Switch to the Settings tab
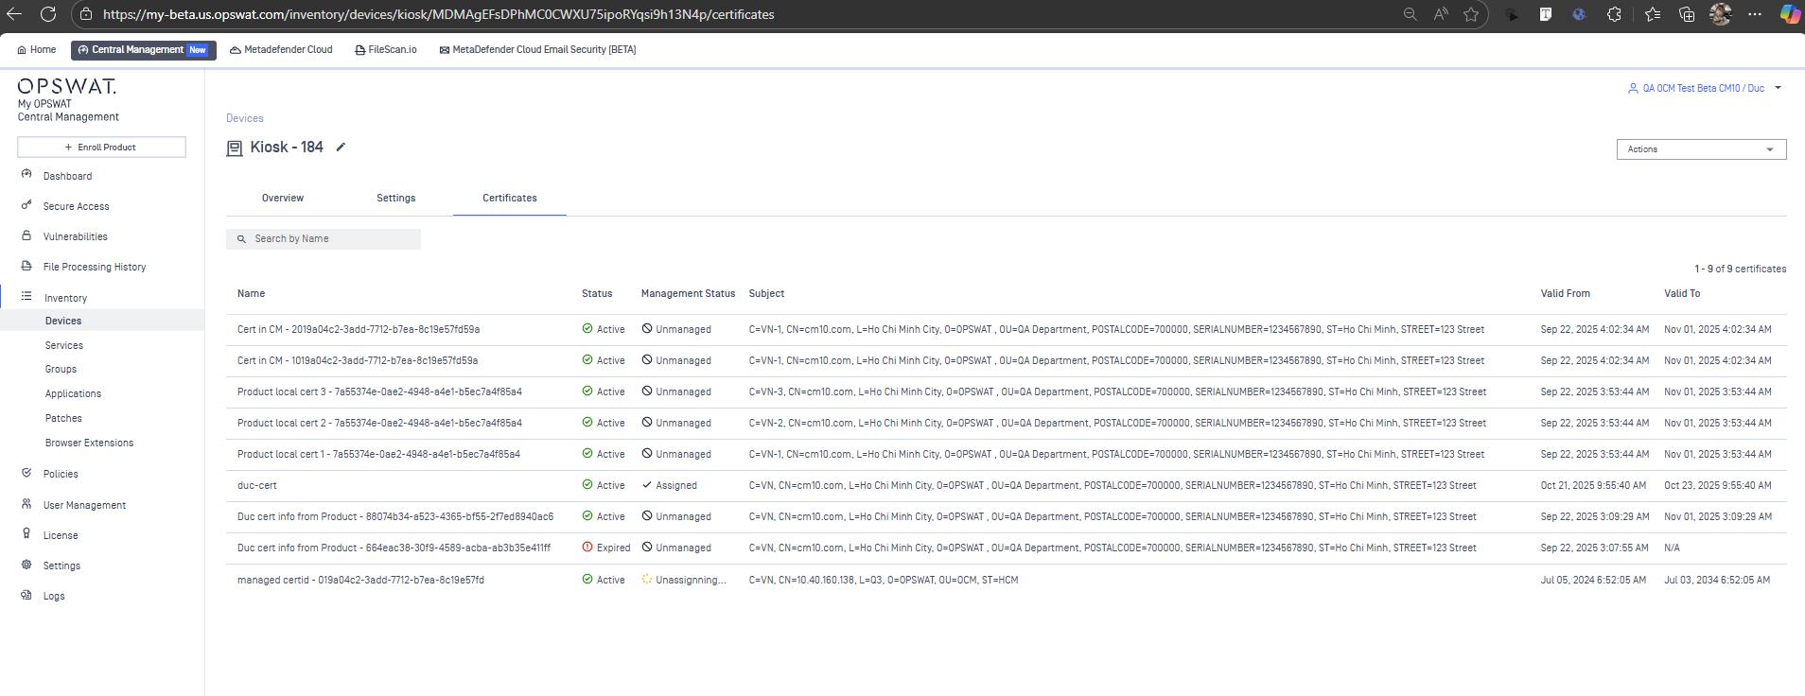Viewport: 1805px width, 696px height. tap(395, 199)
